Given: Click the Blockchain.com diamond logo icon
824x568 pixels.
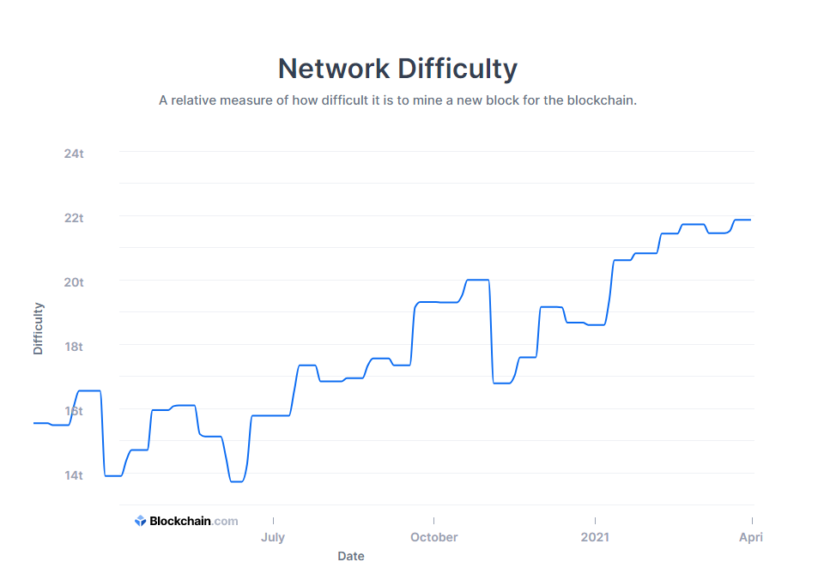Looking at the screenshot, I should coord(140,521).
